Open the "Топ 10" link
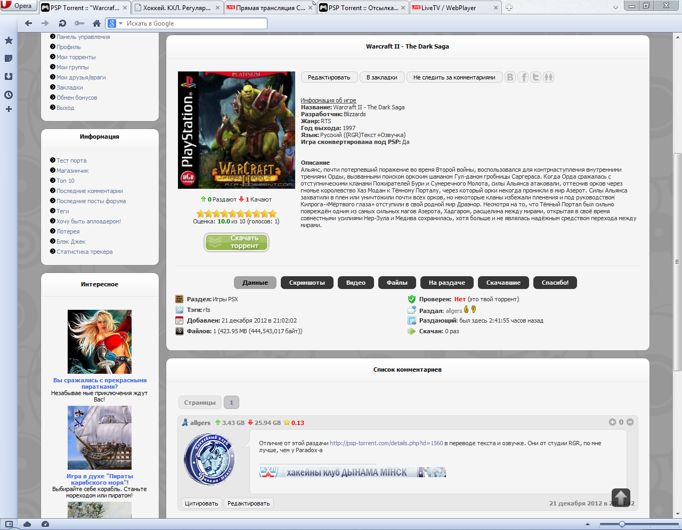 [x=66, y=181]
